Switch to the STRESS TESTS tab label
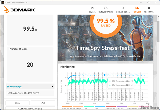Screen dimensions: 160x110 123,12
